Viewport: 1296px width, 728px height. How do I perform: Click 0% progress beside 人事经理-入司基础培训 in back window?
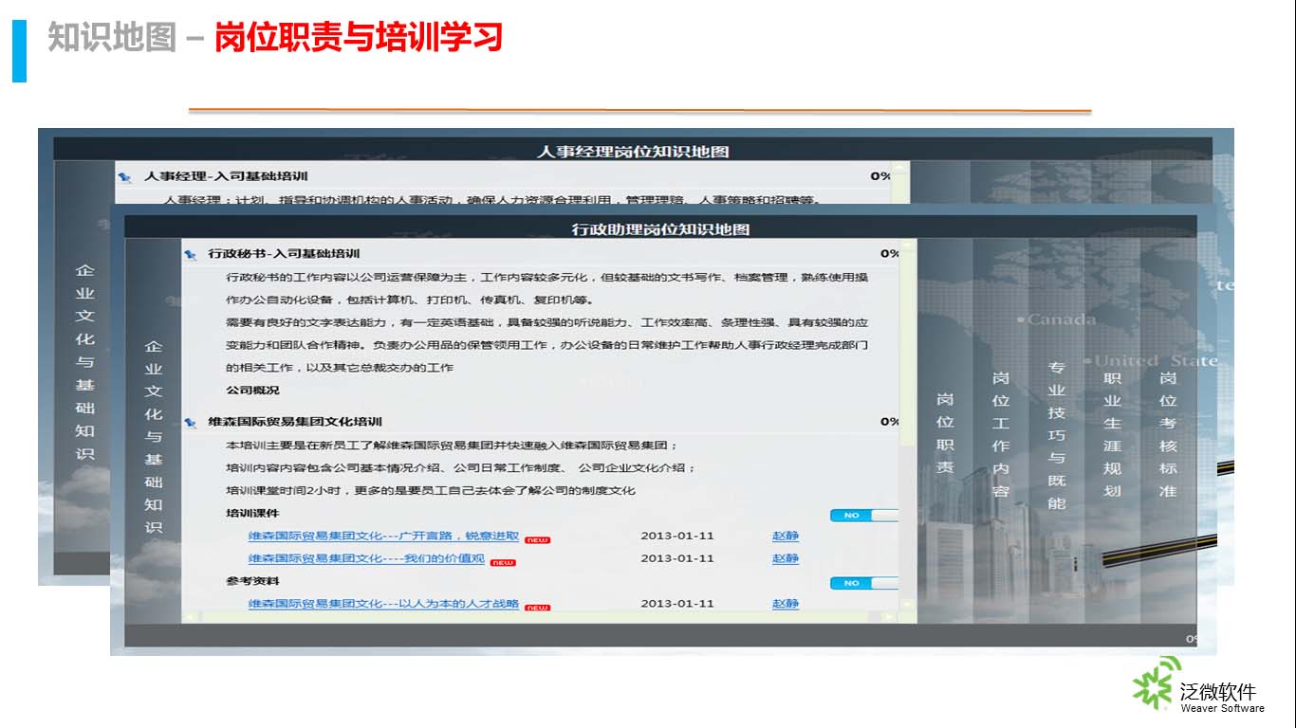pyautogui.click(x=879, y=176)
